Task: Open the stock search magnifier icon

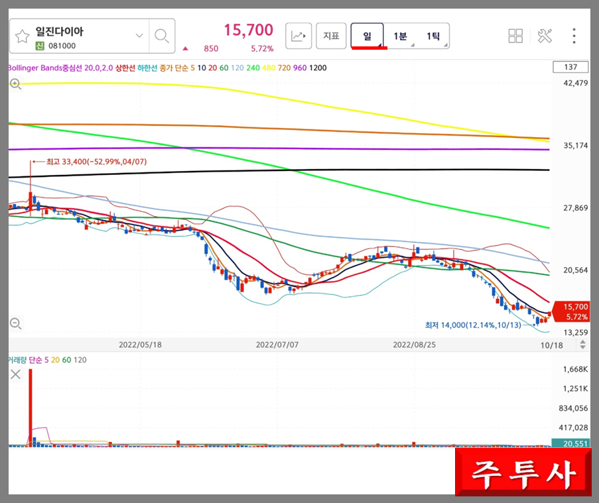Action: click(162, 36)
